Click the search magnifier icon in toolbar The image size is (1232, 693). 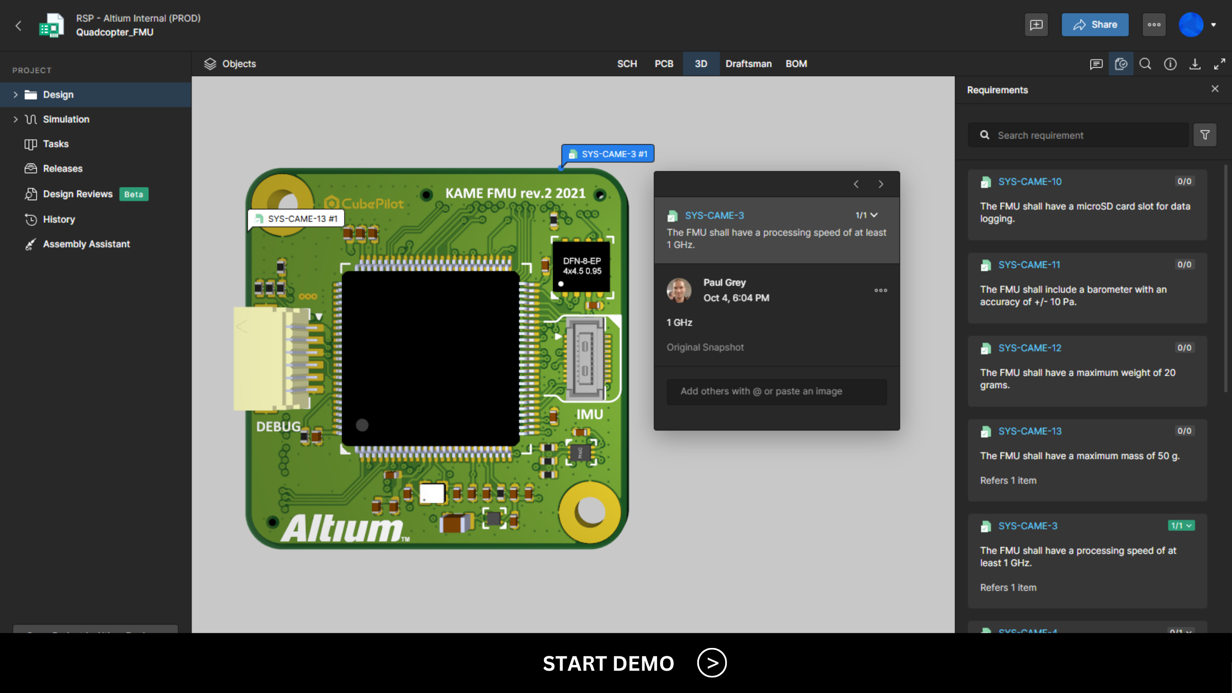1145,64
